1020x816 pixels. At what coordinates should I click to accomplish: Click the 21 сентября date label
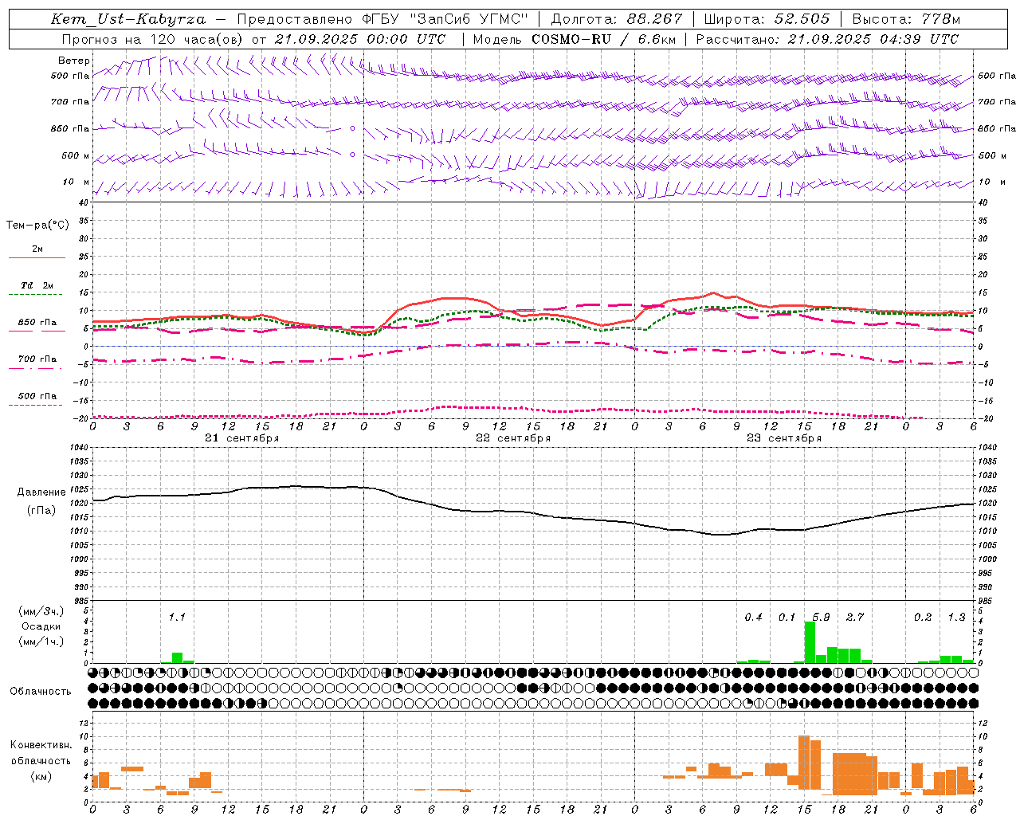241,438
